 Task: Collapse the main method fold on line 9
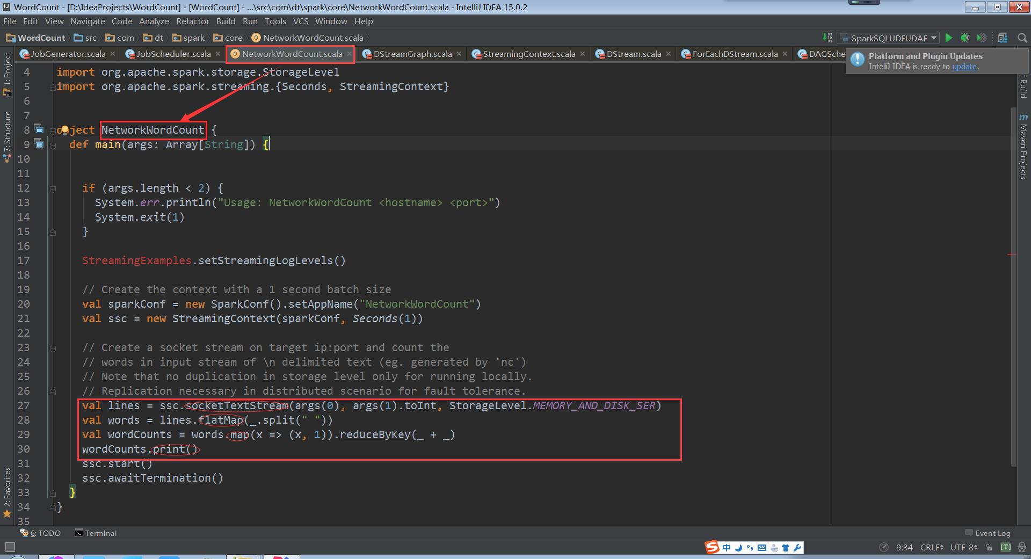point(53,144)
